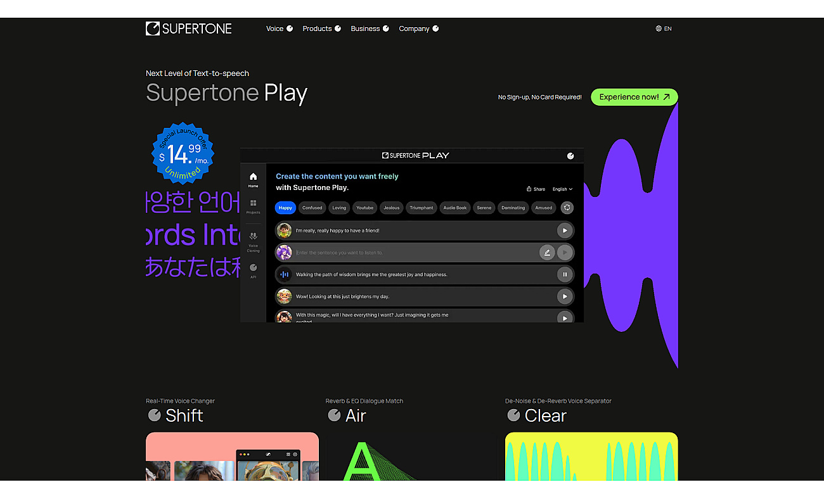Click the globe icon in header

click(x=659, y=28)
